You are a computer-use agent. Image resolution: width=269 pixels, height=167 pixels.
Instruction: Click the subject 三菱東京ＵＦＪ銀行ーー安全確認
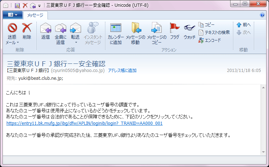click(x=56, y=64)
